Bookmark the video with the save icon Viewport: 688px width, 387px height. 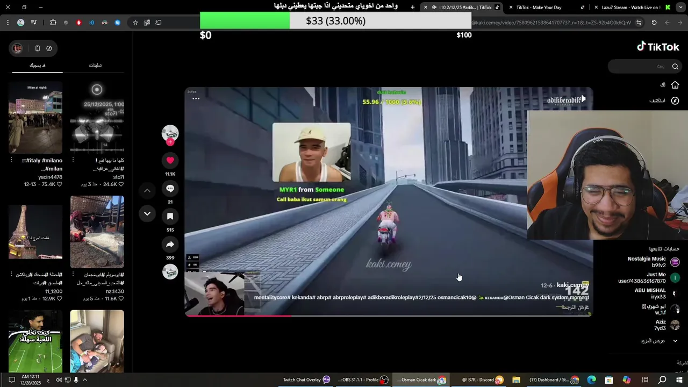(170, 216)
